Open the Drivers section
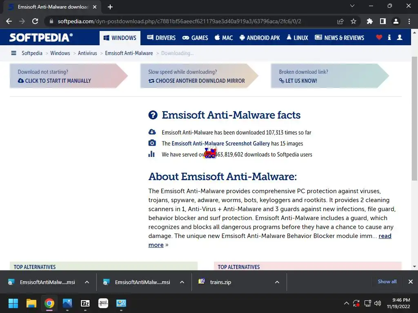 (161, 38)
